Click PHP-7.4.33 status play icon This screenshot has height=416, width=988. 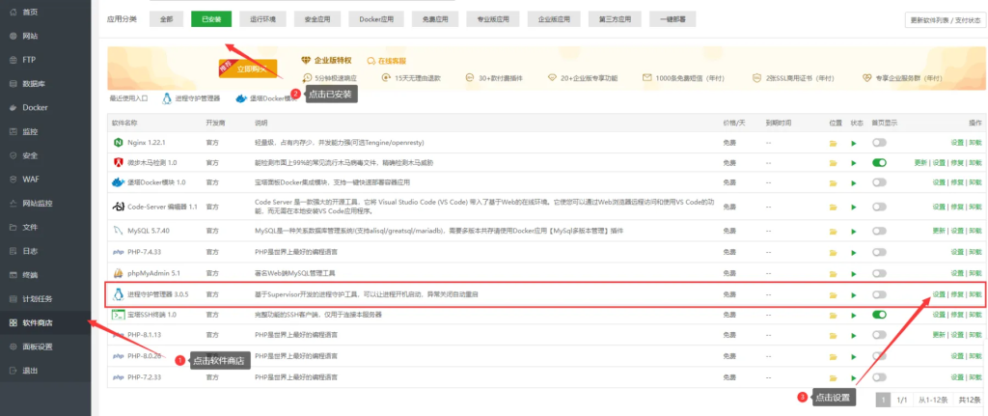854,252
